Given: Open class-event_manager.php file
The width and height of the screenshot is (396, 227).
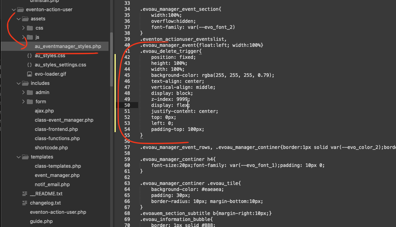Looking at the screenshot, I should tap(64, 120).
